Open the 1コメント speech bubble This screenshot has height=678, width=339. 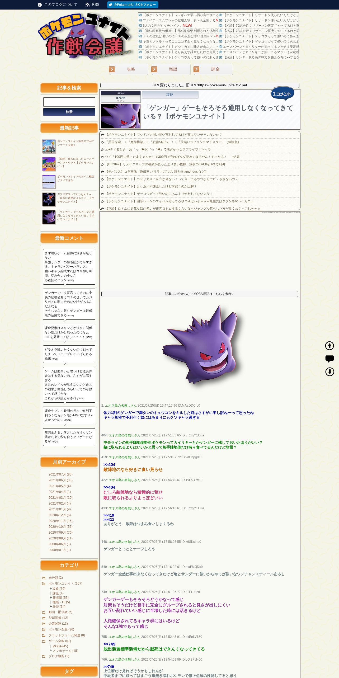[x=282, y=94]
